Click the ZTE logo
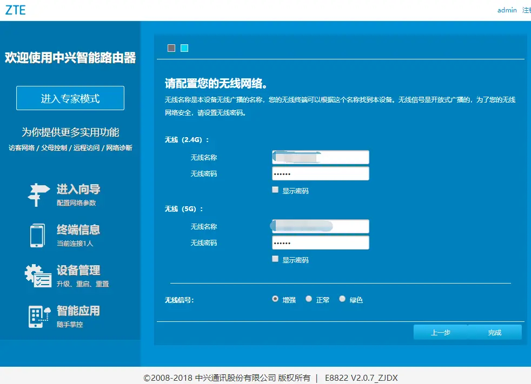 click(x=16, y=10)
